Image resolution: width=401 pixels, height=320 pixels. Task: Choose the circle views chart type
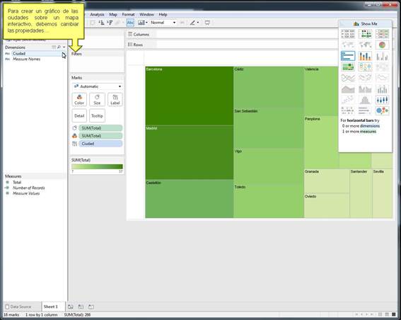(x=365, y=67)
